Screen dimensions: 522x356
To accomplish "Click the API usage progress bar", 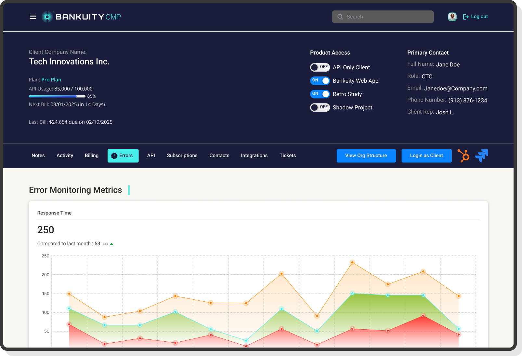I will click(57, 96).
